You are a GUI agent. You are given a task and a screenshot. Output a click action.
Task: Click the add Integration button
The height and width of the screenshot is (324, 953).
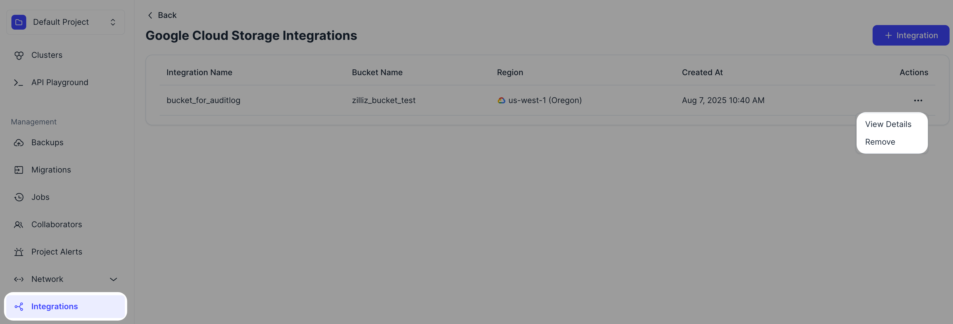click(911, 36)
